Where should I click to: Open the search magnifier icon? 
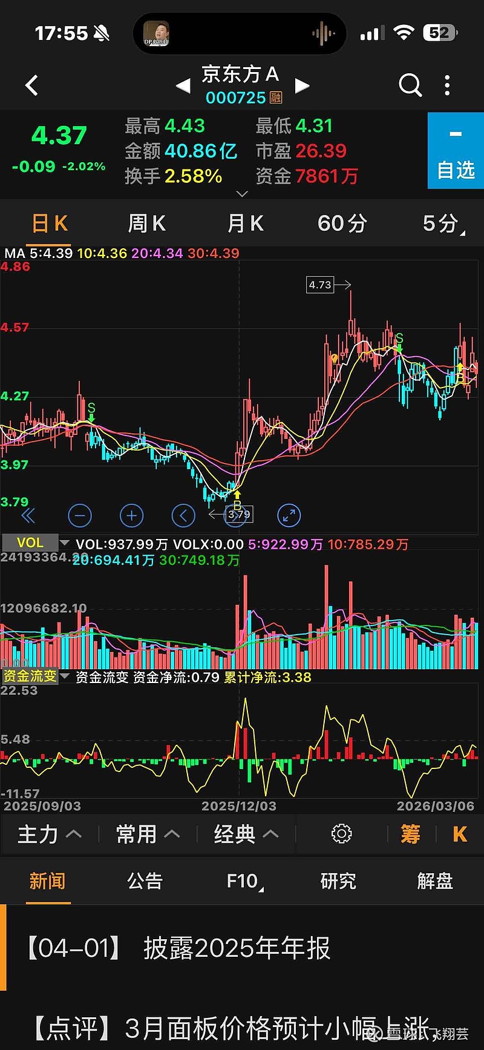[410, 85]
